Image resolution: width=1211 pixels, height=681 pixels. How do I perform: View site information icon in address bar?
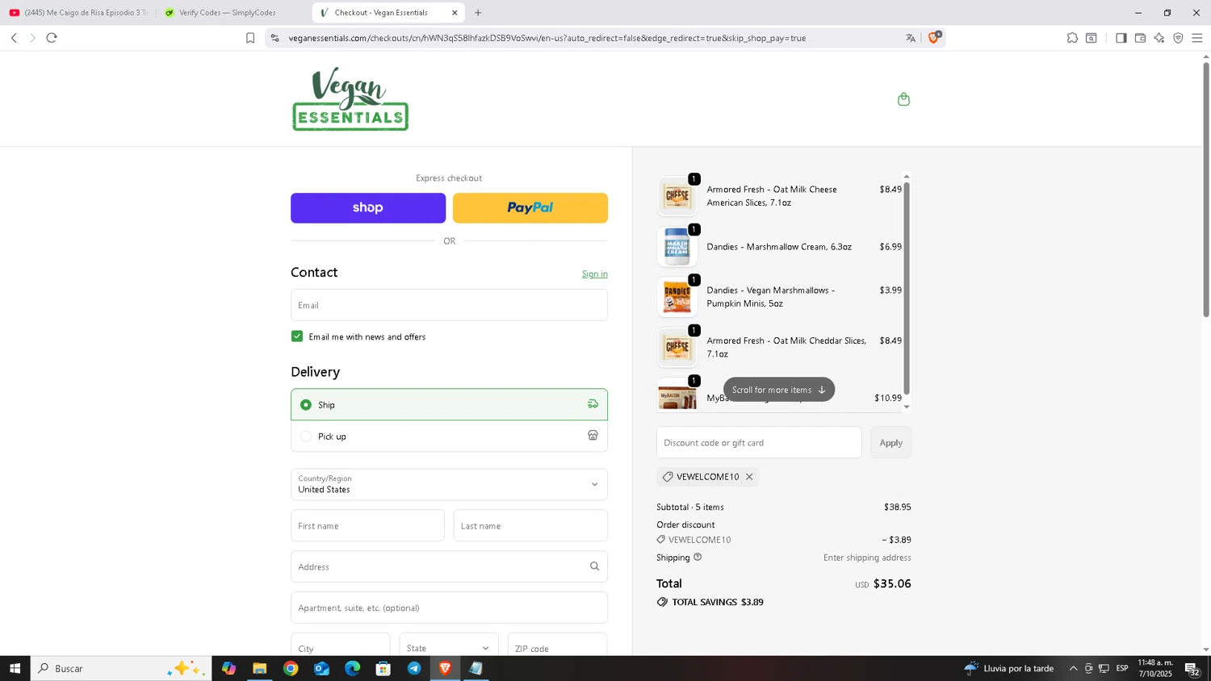tap(274, 38)
